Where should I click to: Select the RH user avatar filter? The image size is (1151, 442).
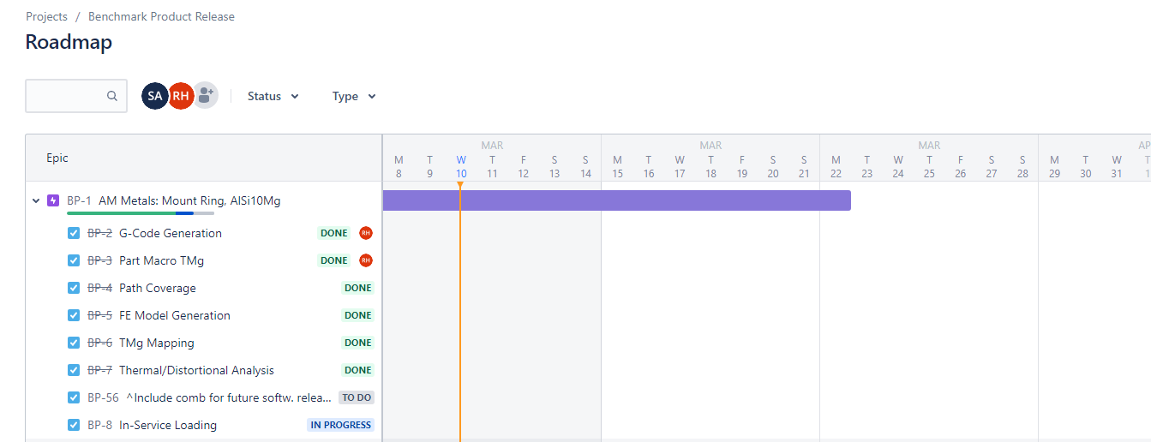click(x=180, y=96)
